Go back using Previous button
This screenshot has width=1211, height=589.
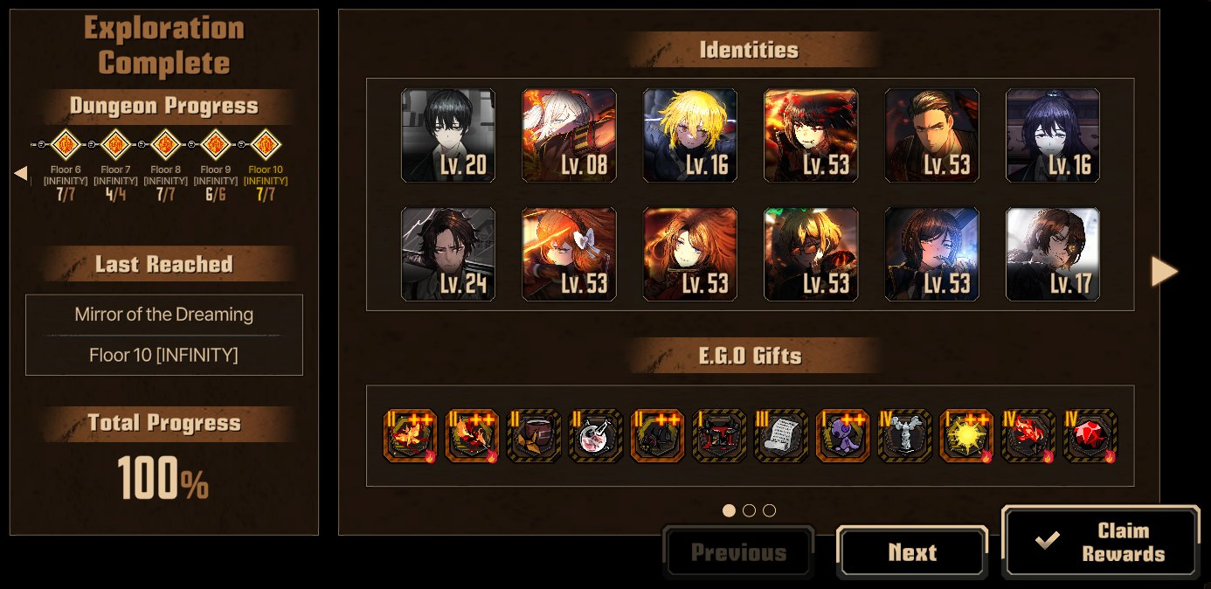(738, 552)
